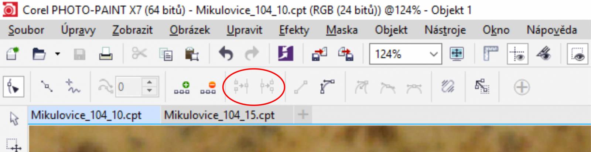Click the Paste clipboard icon
This screenshot has height=152, width=591.
(192, 54)
